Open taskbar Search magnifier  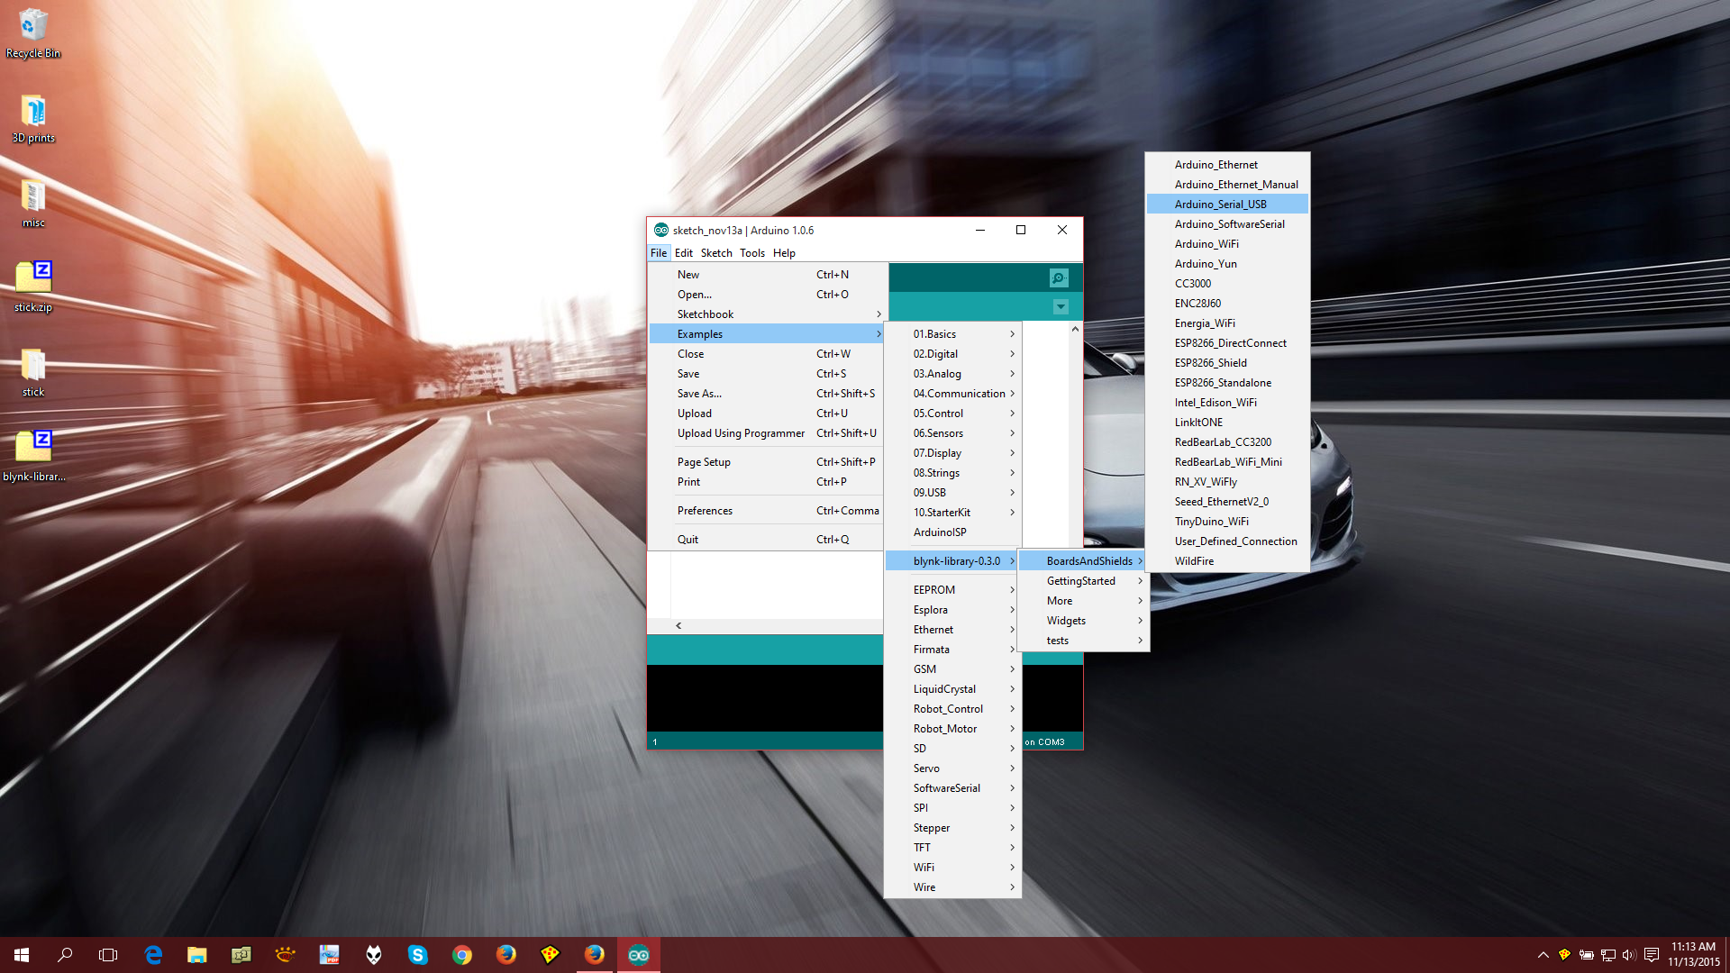(x=65, y=955)
